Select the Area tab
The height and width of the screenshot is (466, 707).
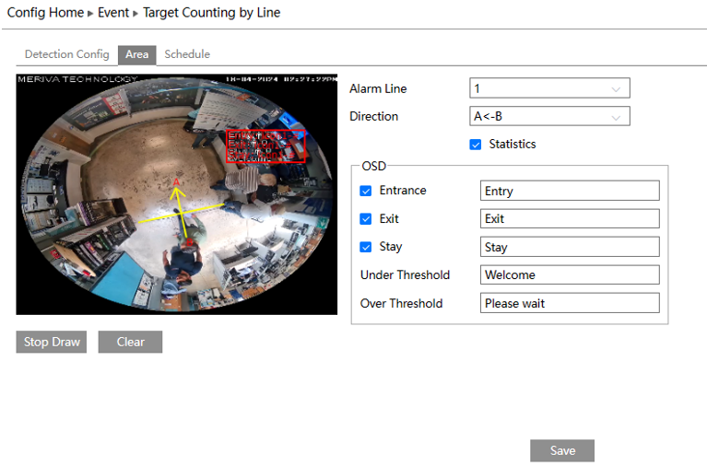click(137, 55)
